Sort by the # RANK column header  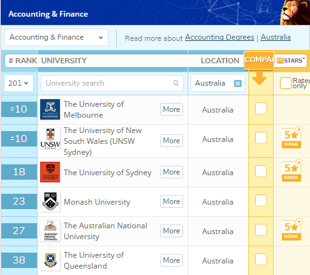click(x=23, y=61)
